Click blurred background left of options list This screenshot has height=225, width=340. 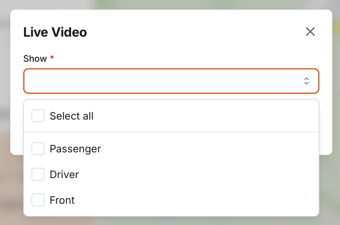(12, 186)
